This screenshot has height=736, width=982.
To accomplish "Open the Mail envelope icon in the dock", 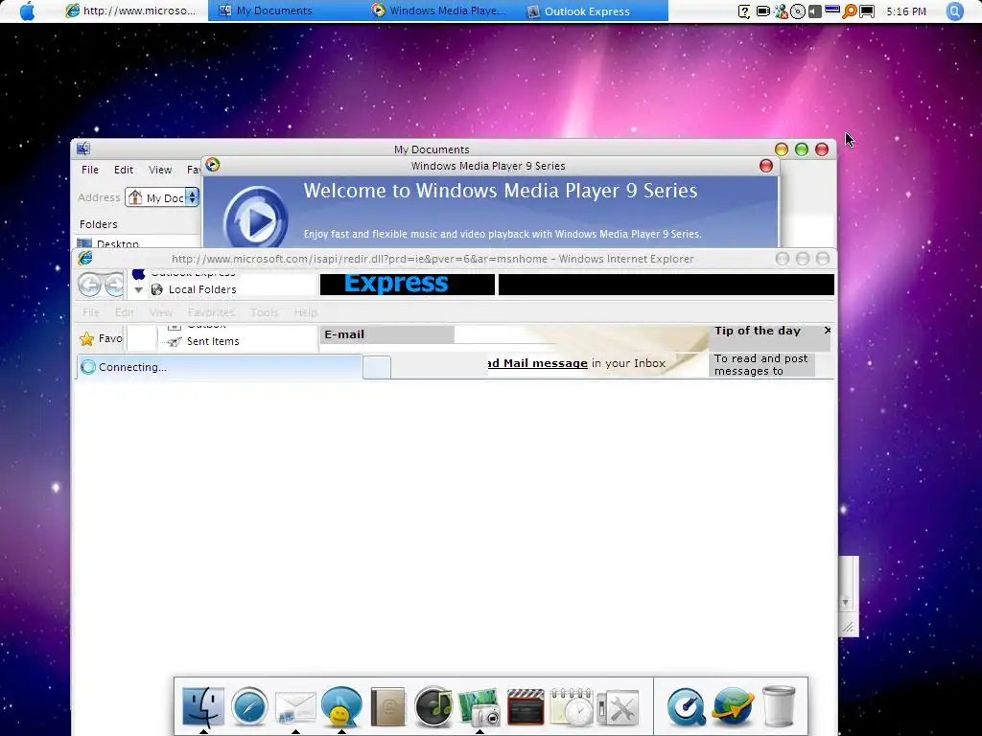I will (295, 708).
